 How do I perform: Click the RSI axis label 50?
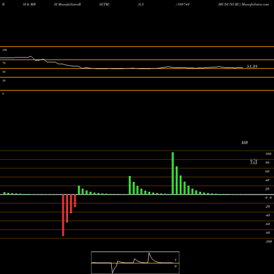[x=4, y=72]
